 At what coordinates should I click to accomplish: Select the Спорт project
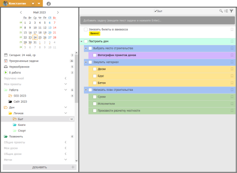pyautogui.click(x=22, y=131)
